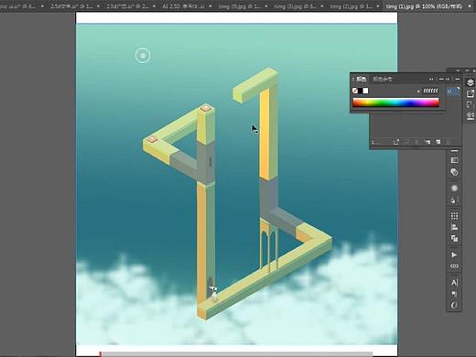Image resolution: width=476 pixels, height=357 pixels.
Task: Switch to the Color Guide tab
Action: 383,79
